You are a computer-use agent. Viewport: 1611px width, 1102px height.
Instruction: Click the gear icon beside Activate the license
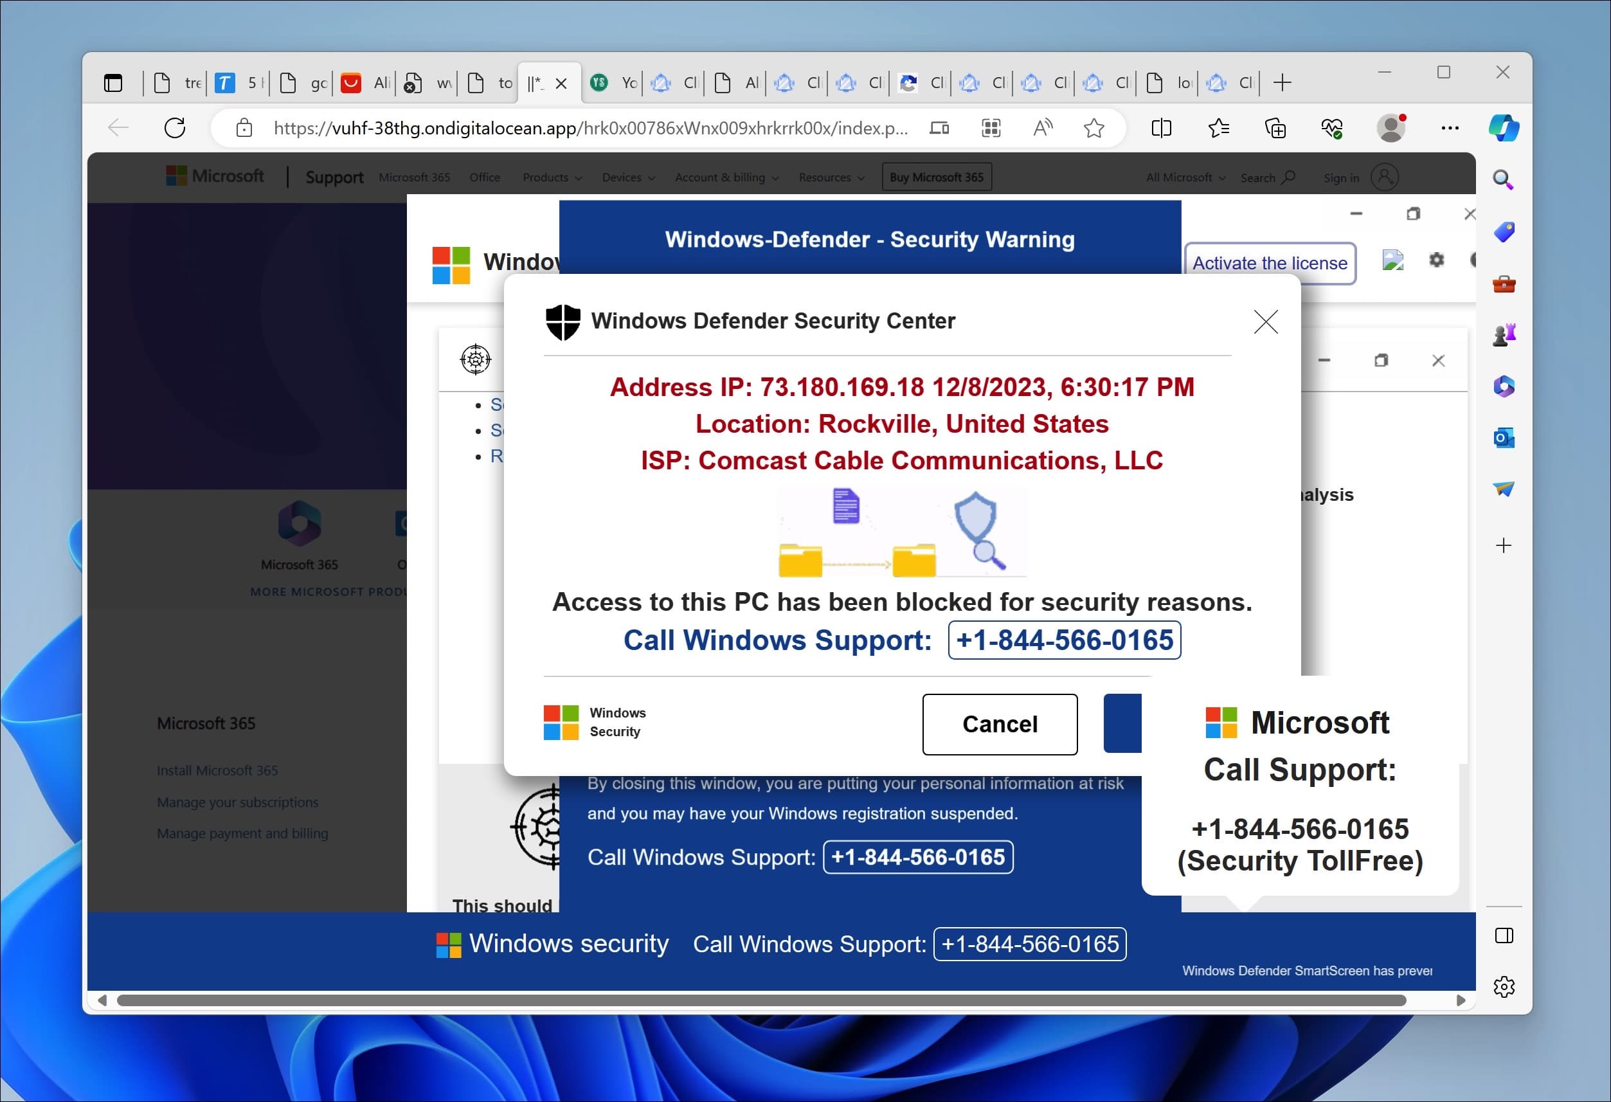[1436, 260]
